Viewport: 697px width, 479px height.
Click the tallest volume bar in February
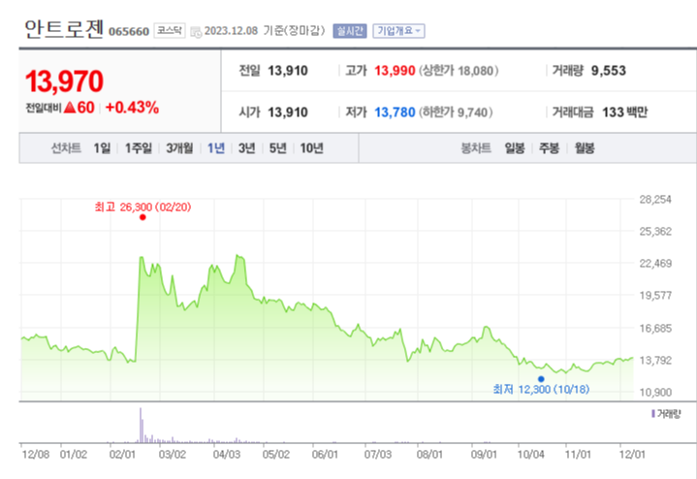(x=141, y=425)
